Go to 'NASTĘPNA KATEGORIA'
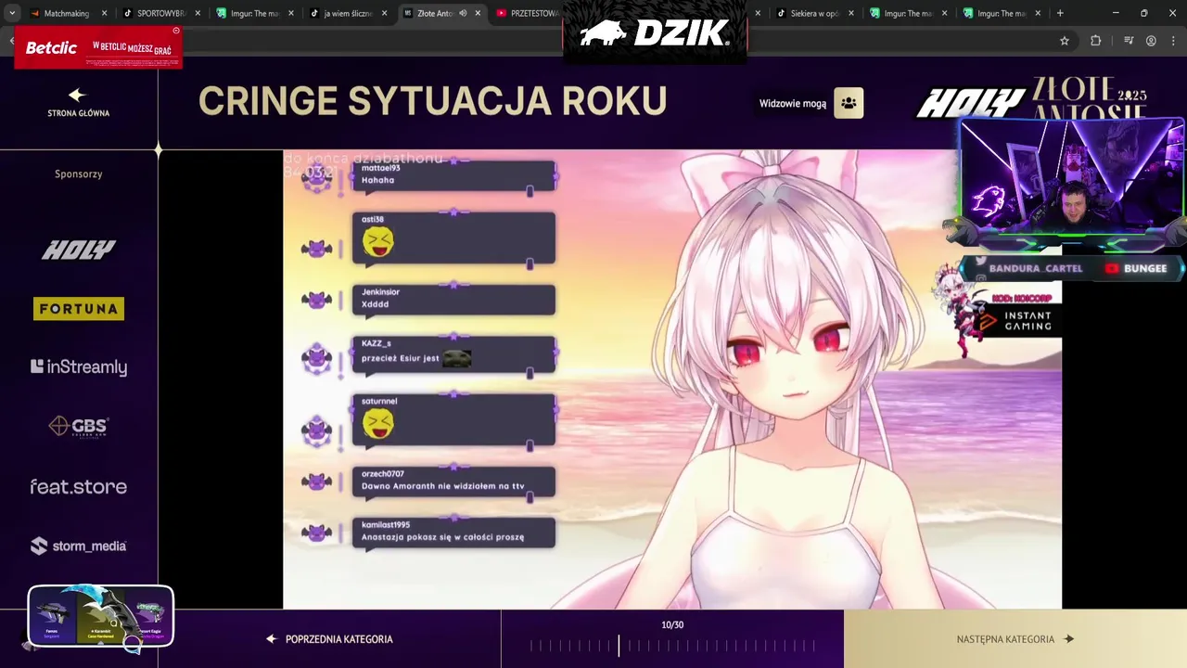Screen dimensions: 1187x668 (x=1015, y=639)
